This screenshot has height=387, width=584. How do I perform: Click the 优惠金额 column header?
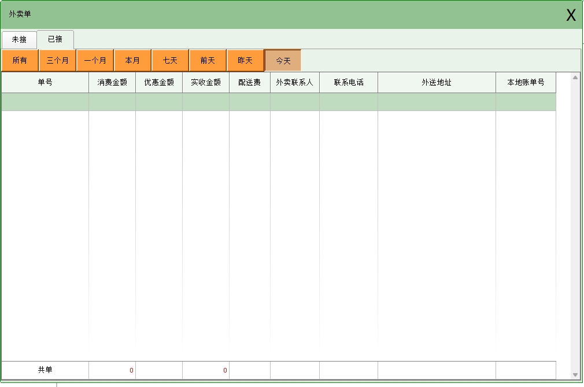coord(159,83)
